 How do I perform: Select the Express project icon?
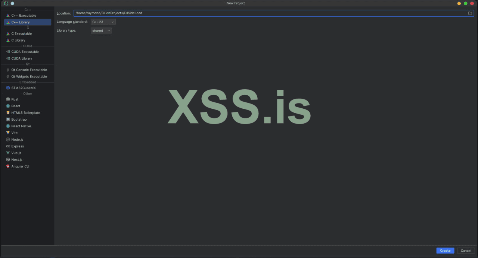tap(8, 146)
